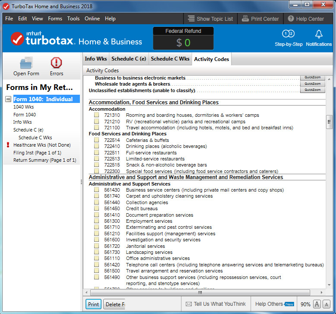The height and width of the screenshot is (314, 336).
Task: Select Form 1040 in forms list
Action: tap(25, 115)
